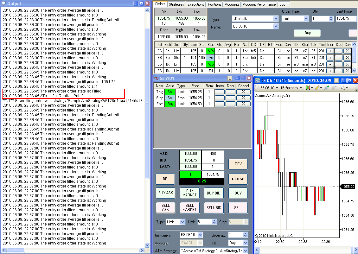This screenshot has width=358, height=254.
Task: Adjust the Qty stepper in Orders panel
Action: tap(331, 19)
